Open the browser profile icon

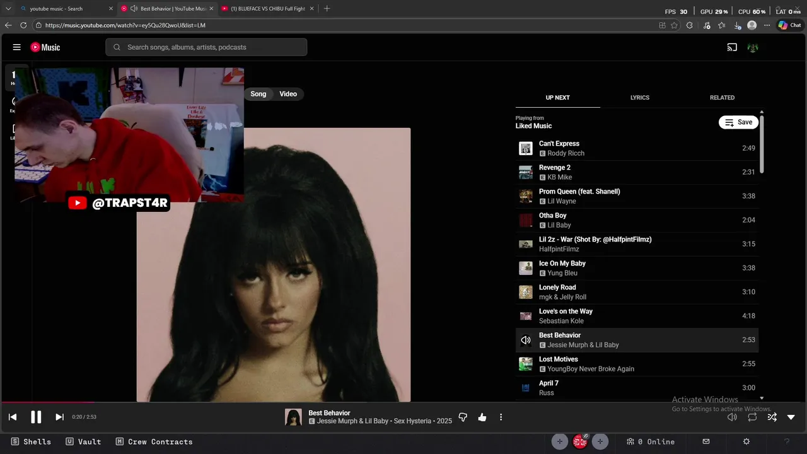point(752,25)
